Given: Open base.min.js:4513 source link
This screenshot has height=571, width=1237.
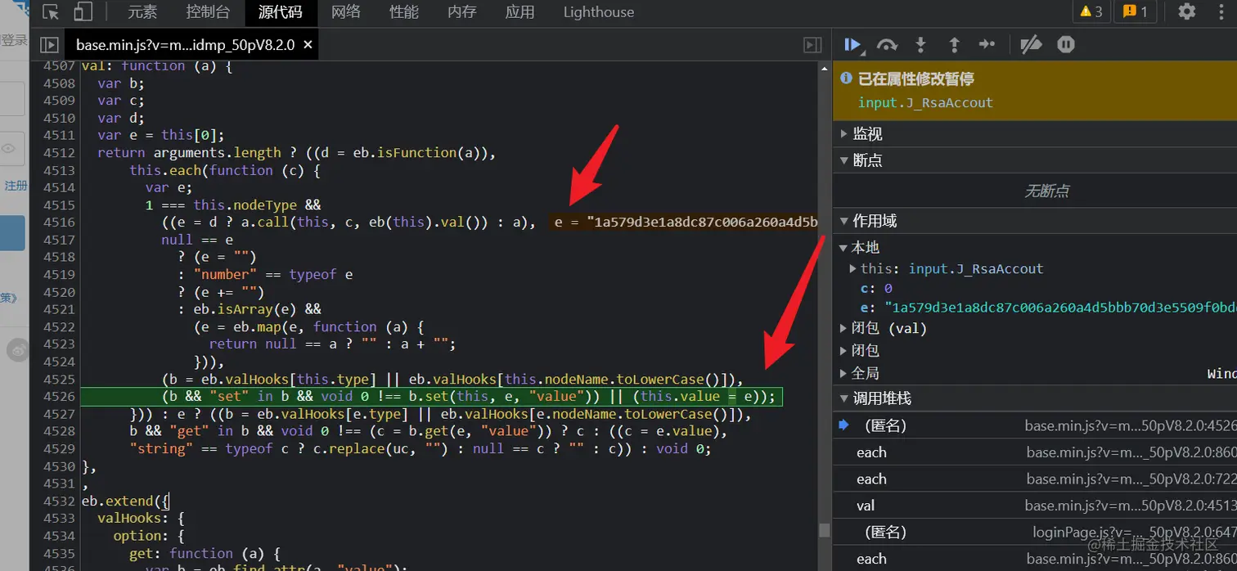Looking at the screenshot, I should click(1131, 506).
